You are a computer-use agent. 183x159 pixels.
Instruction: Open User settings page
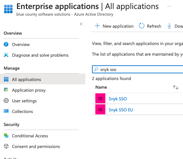(x=24, y=101)
